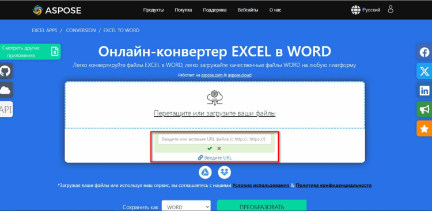The width and height of the screenshot is (432, 211).
Task: Click the ПРЕОБРАЗОВАТЬ button
Action: pyautogui.click(x=262, y=206)
